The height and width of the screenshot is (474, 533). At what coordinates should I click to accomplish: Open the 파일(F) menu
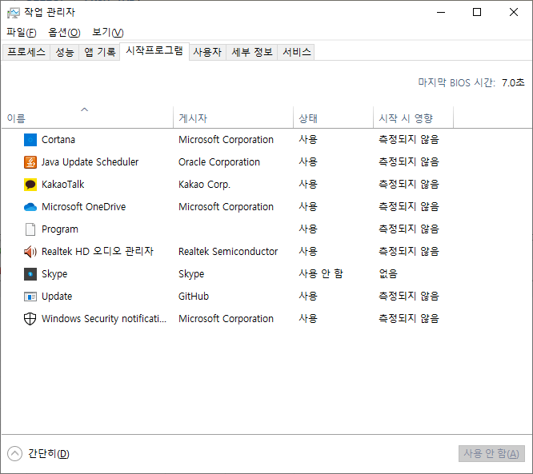pyautogui.click(x=22, y=33)
